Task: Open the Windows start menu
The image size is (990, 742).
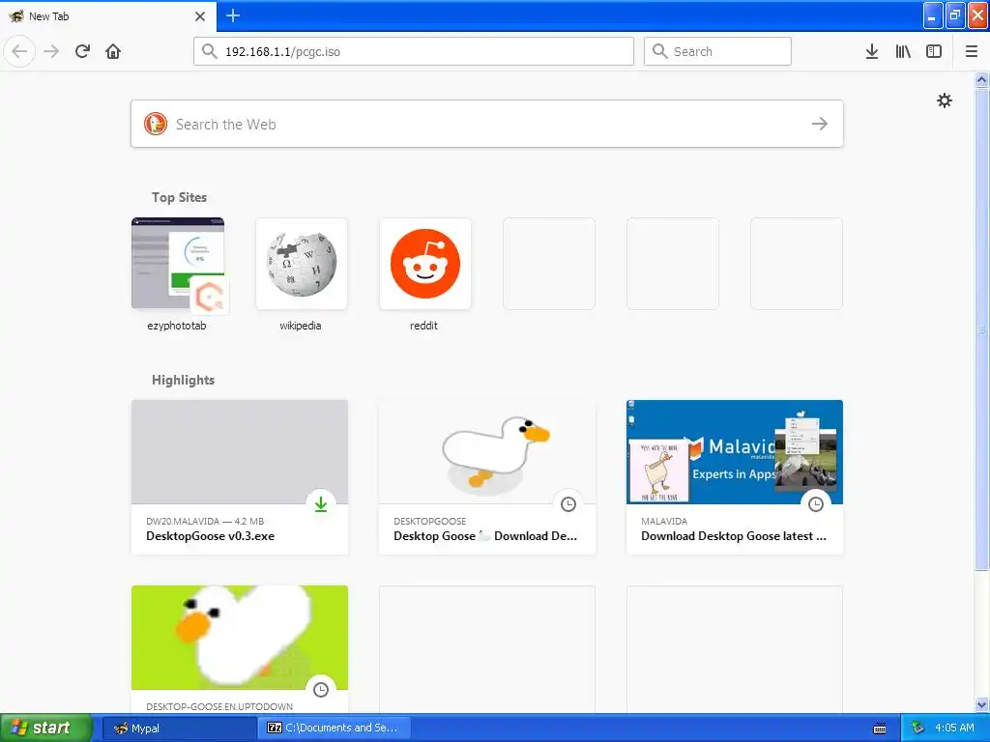Action: coord(46,728)
